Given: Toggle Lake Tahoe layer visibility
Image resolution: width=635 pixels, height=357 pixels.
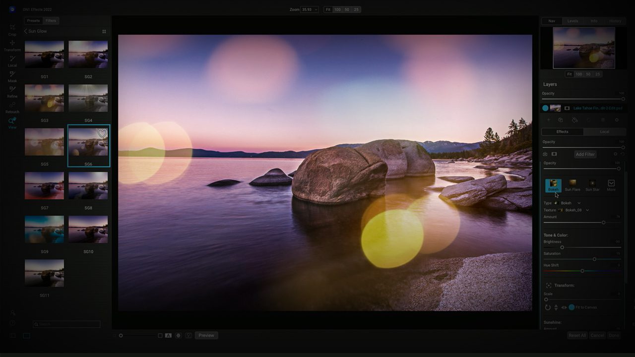Looking at the screenshot, I should [545, 108].
